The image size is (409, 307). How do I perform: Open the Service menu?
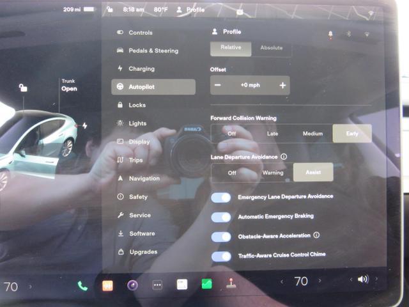tap(134, 215)
